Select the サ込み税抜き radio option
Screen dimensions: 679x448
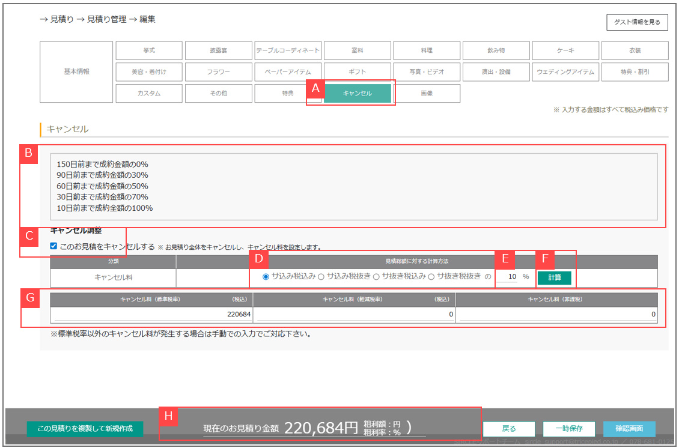[321, 276]
